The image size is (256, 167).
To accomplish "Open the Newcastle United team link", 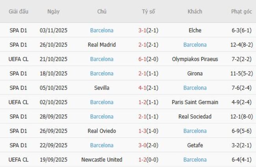I will coord(102,159).
